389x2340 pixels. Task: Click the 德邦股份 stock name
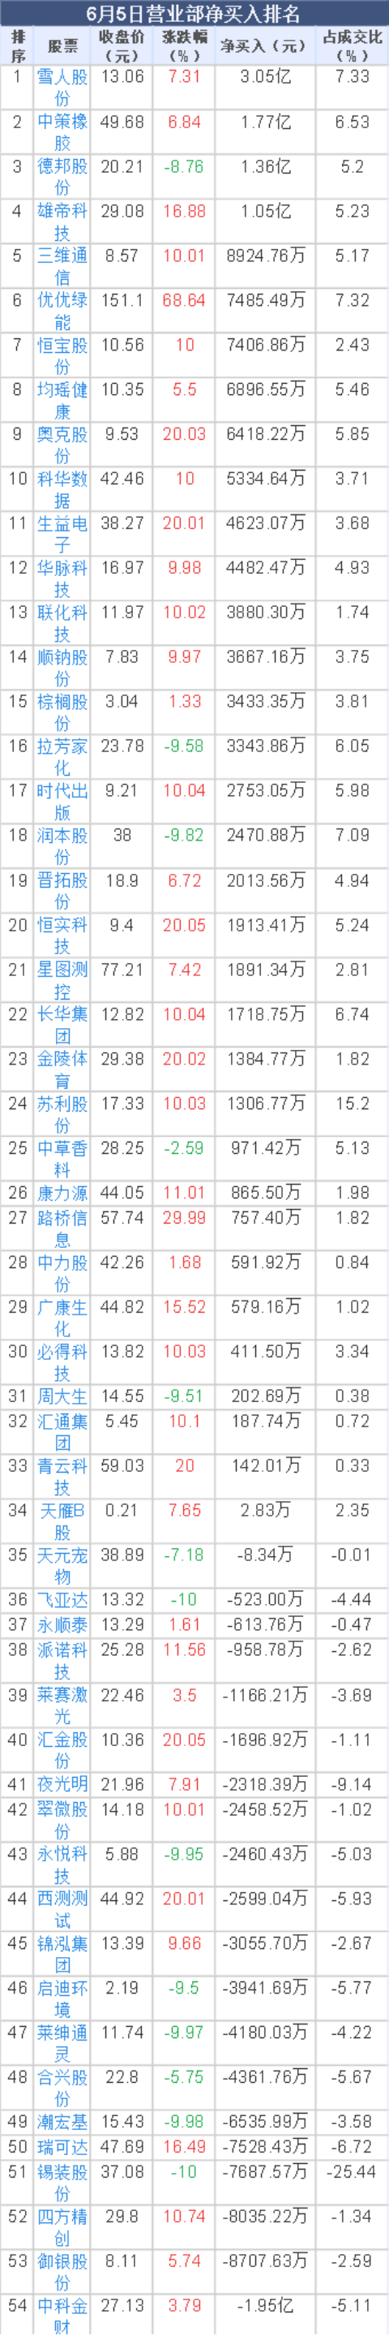point(62,176)
